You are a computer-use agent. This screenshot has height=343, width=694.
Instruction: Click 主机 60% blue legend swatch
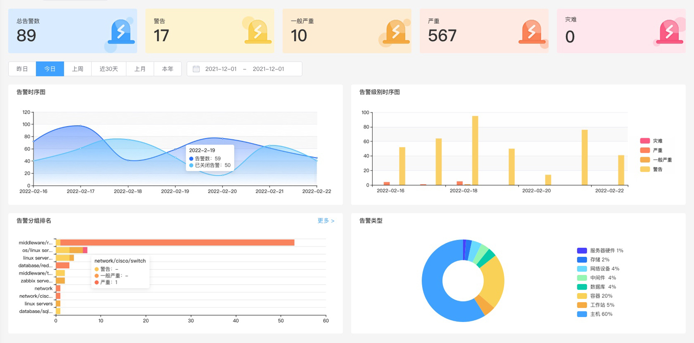pyautogui.click(x=582, y=314)
